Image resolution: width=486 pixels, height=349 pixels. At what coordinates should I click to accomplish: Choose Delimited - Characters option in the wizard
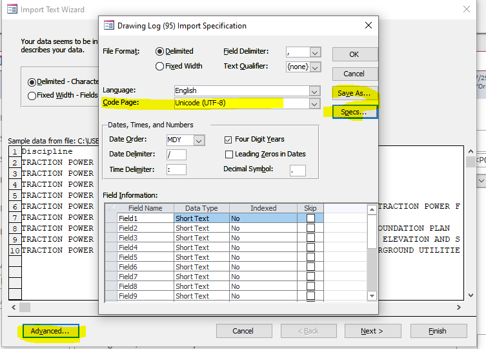click(32, 82)
